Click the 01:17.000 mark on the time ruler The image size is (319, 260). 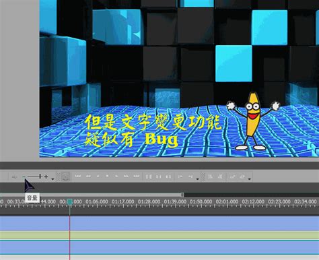point(122,201)
